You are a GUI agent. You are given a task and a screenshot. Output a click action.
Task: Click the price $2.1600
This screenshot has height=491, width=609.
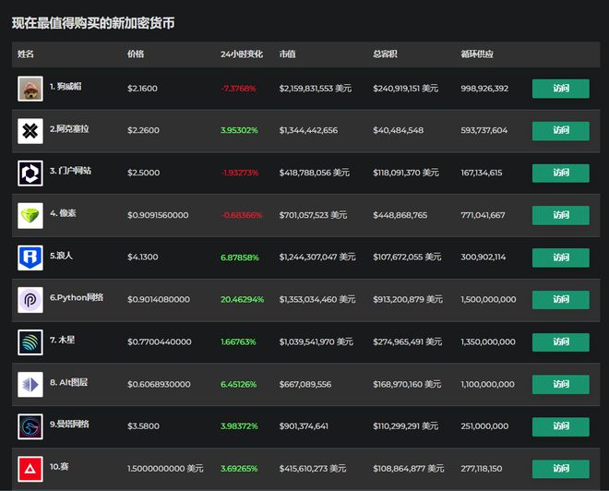coord(142,89)
